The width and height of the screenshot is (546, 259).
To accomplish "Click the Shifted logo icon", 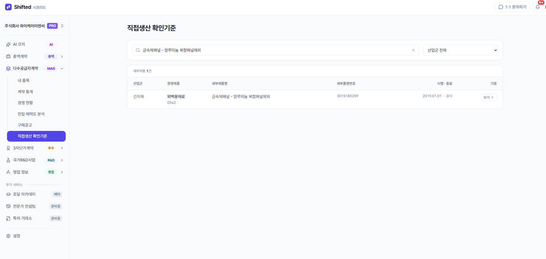I will coord(8,7).
